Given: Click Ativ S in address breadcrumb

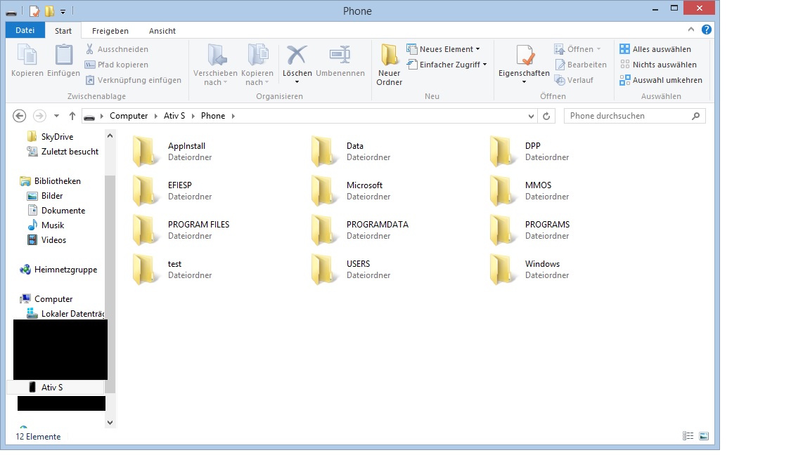Looking at the screenshot, I should pyautogui.click(x=174, y=116).
